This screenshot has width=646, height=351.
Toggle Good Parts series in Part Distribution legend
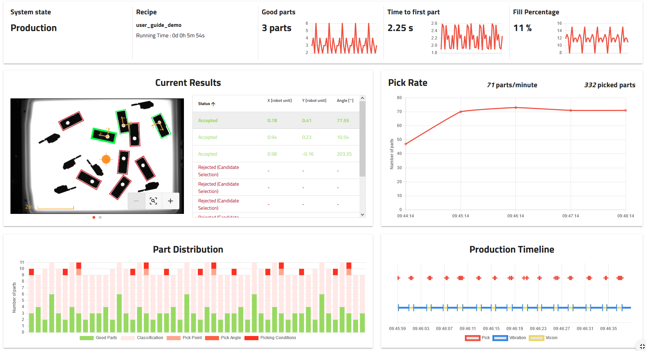pos(98,338)
